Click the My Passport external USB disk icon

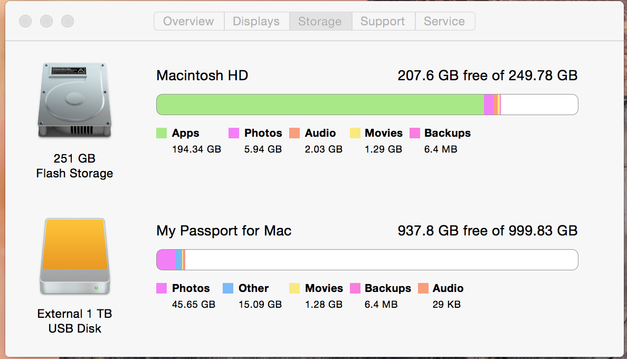coord(74,256)
